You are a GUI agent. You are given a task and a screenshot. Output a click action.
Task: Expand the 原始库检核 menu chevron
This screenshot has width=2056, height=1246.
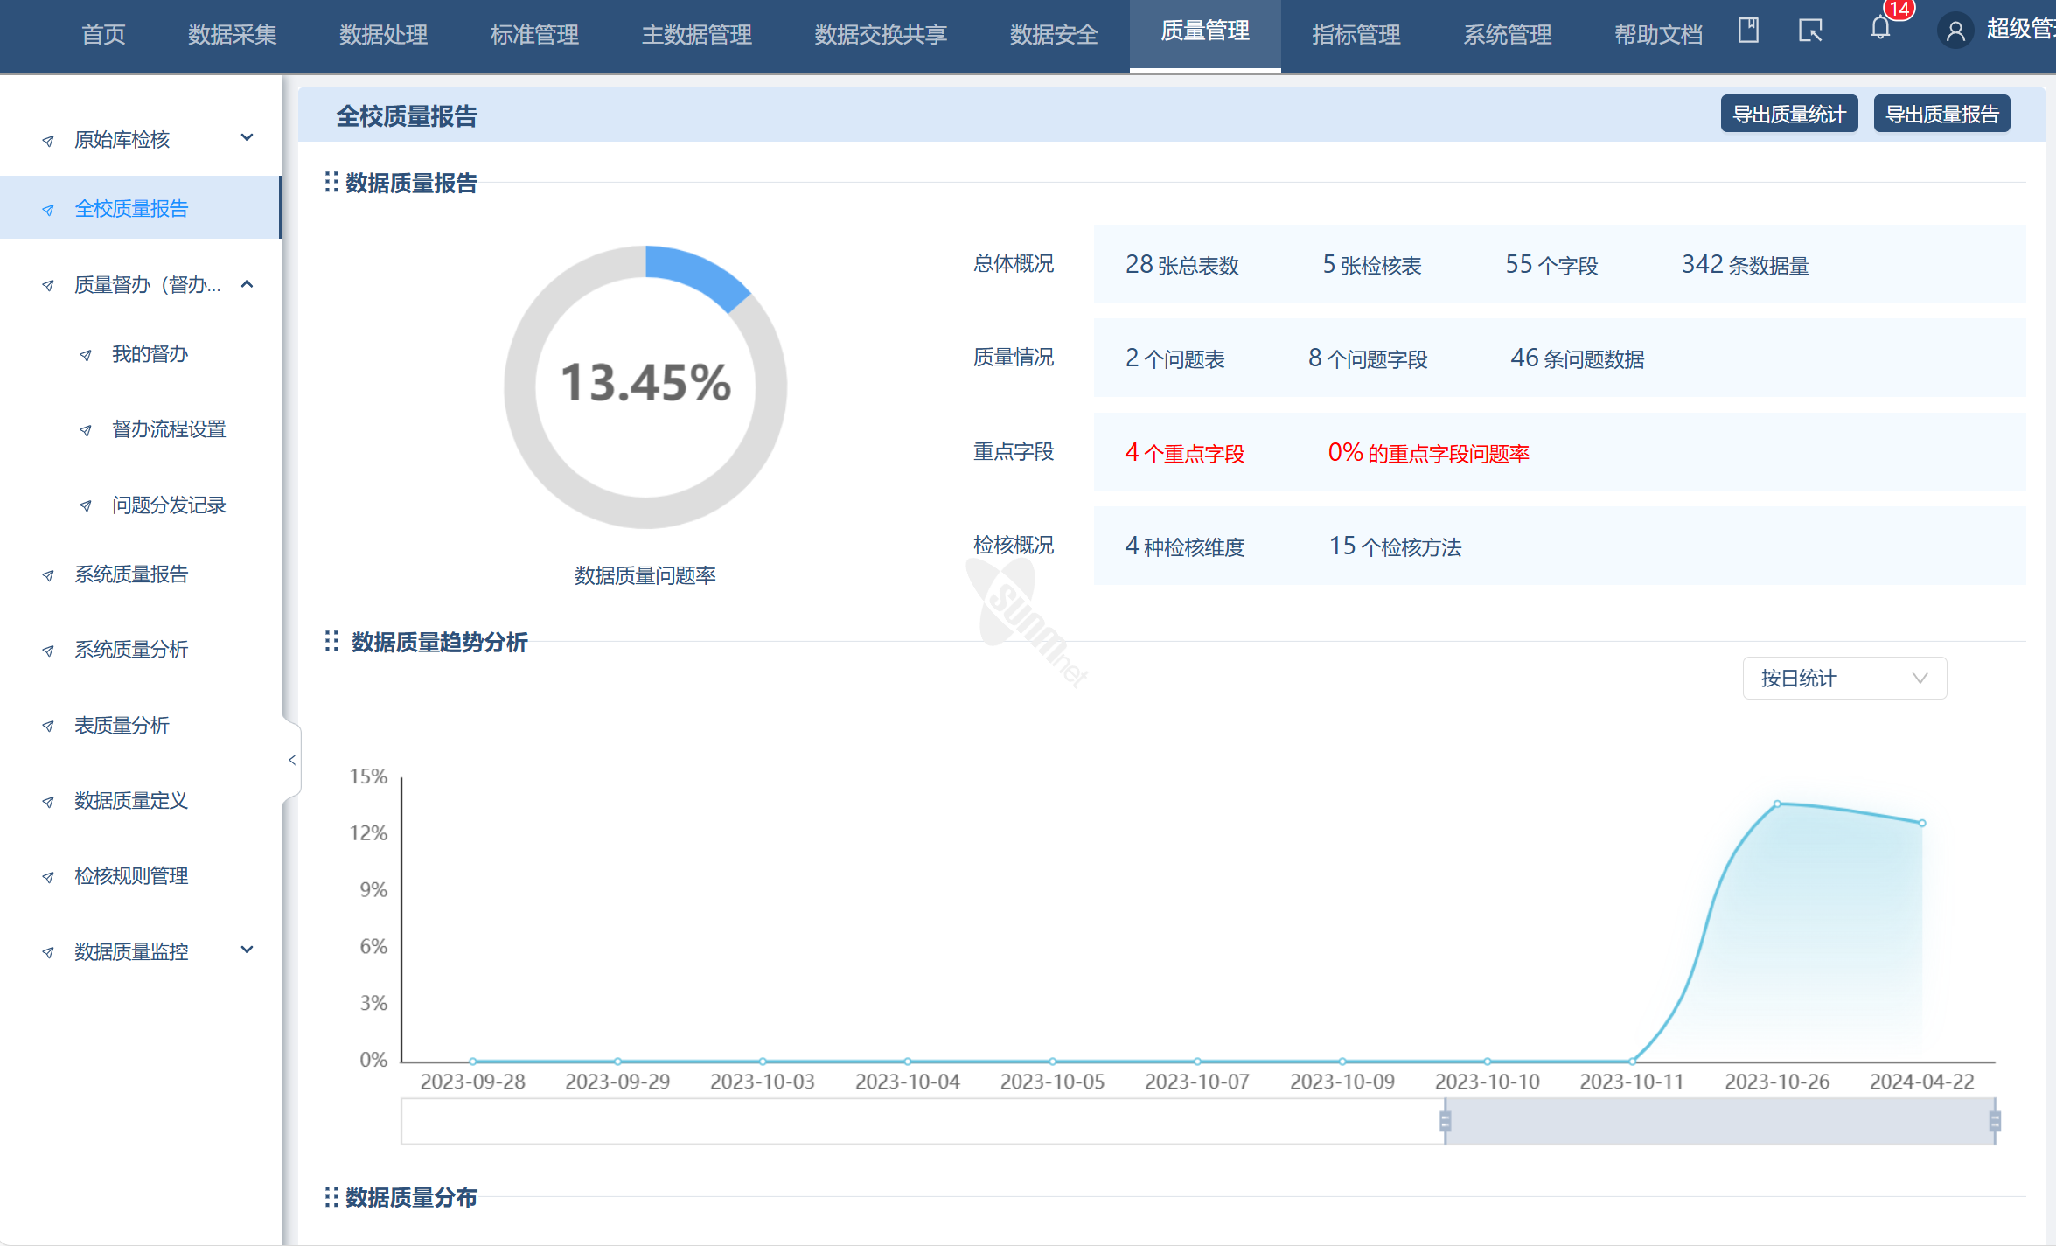point(247,137)
